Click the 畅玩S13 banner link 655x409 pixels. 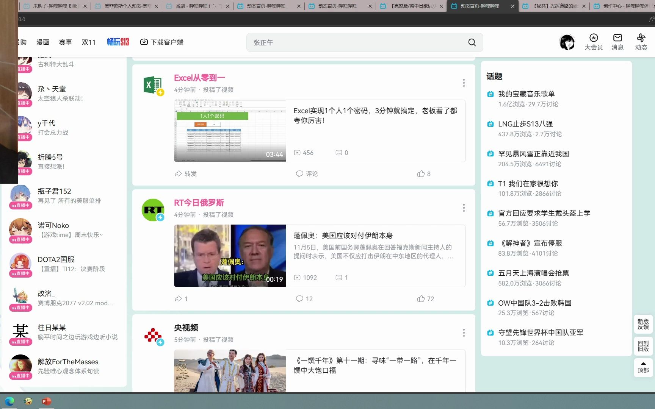[118, 42]
